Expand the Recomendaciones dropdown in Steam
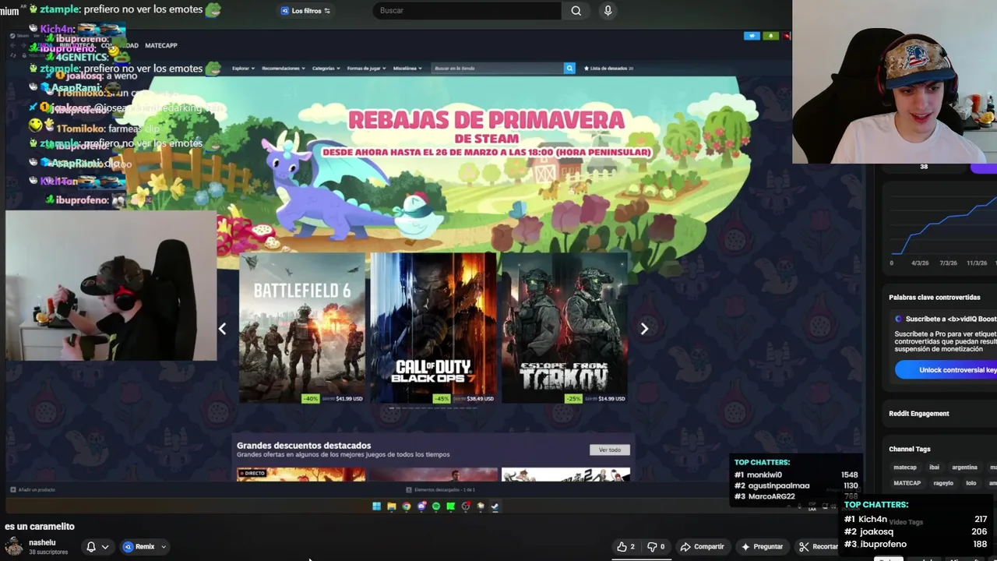The image size is (997, 561). (x=284, y=69)
